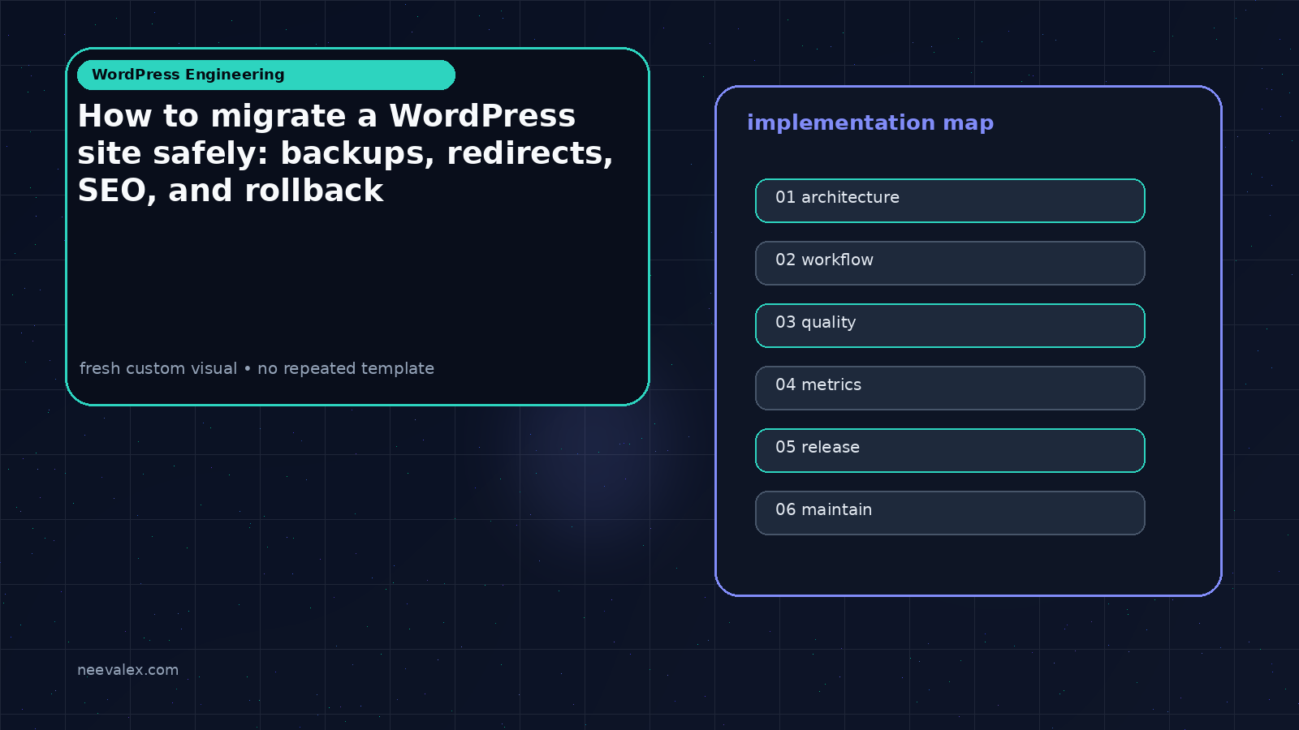1299x730 pixels.
Task: Open the 05 release step
Action: pos(950,450)
